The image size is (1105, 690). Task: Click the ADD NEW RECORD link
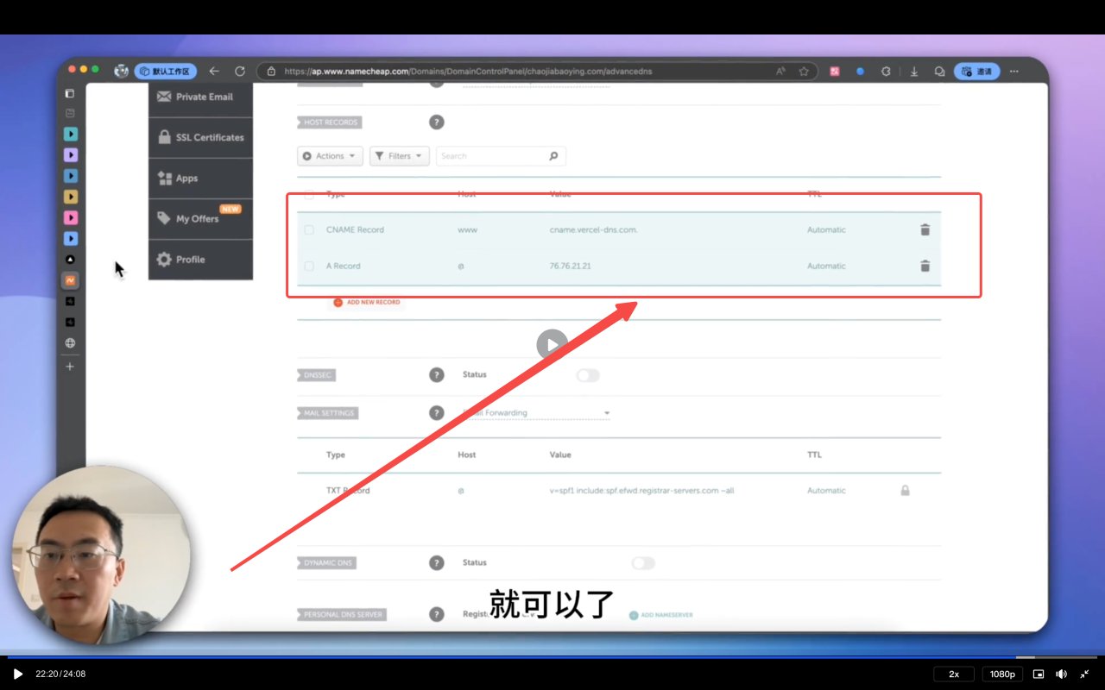click(x=372, y=303)
